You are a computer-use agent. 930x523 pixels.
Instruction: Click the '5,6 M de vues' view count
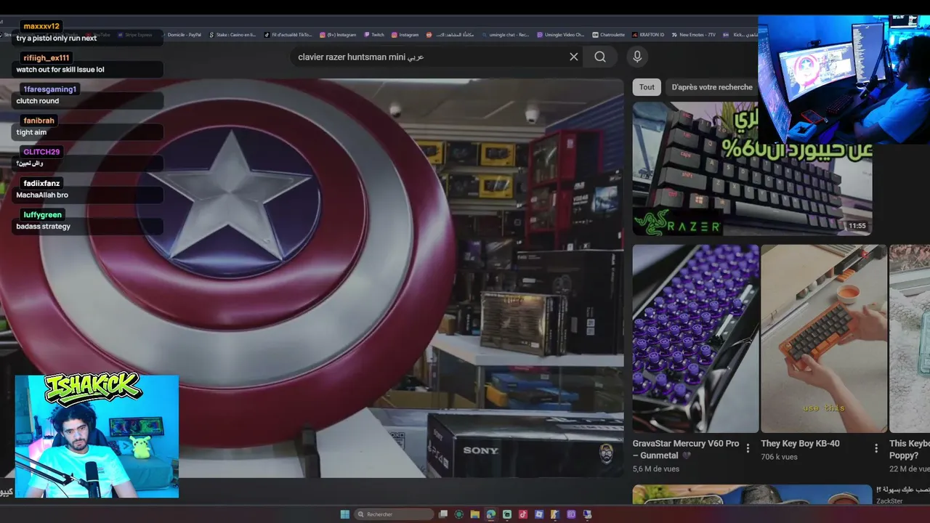pos(656,469)
